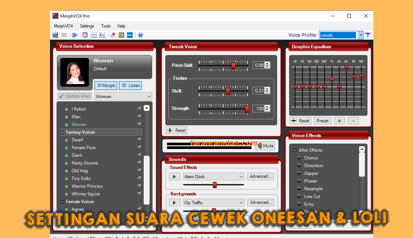Click the signal icon beside I Robot

click(x=139, y=108)
